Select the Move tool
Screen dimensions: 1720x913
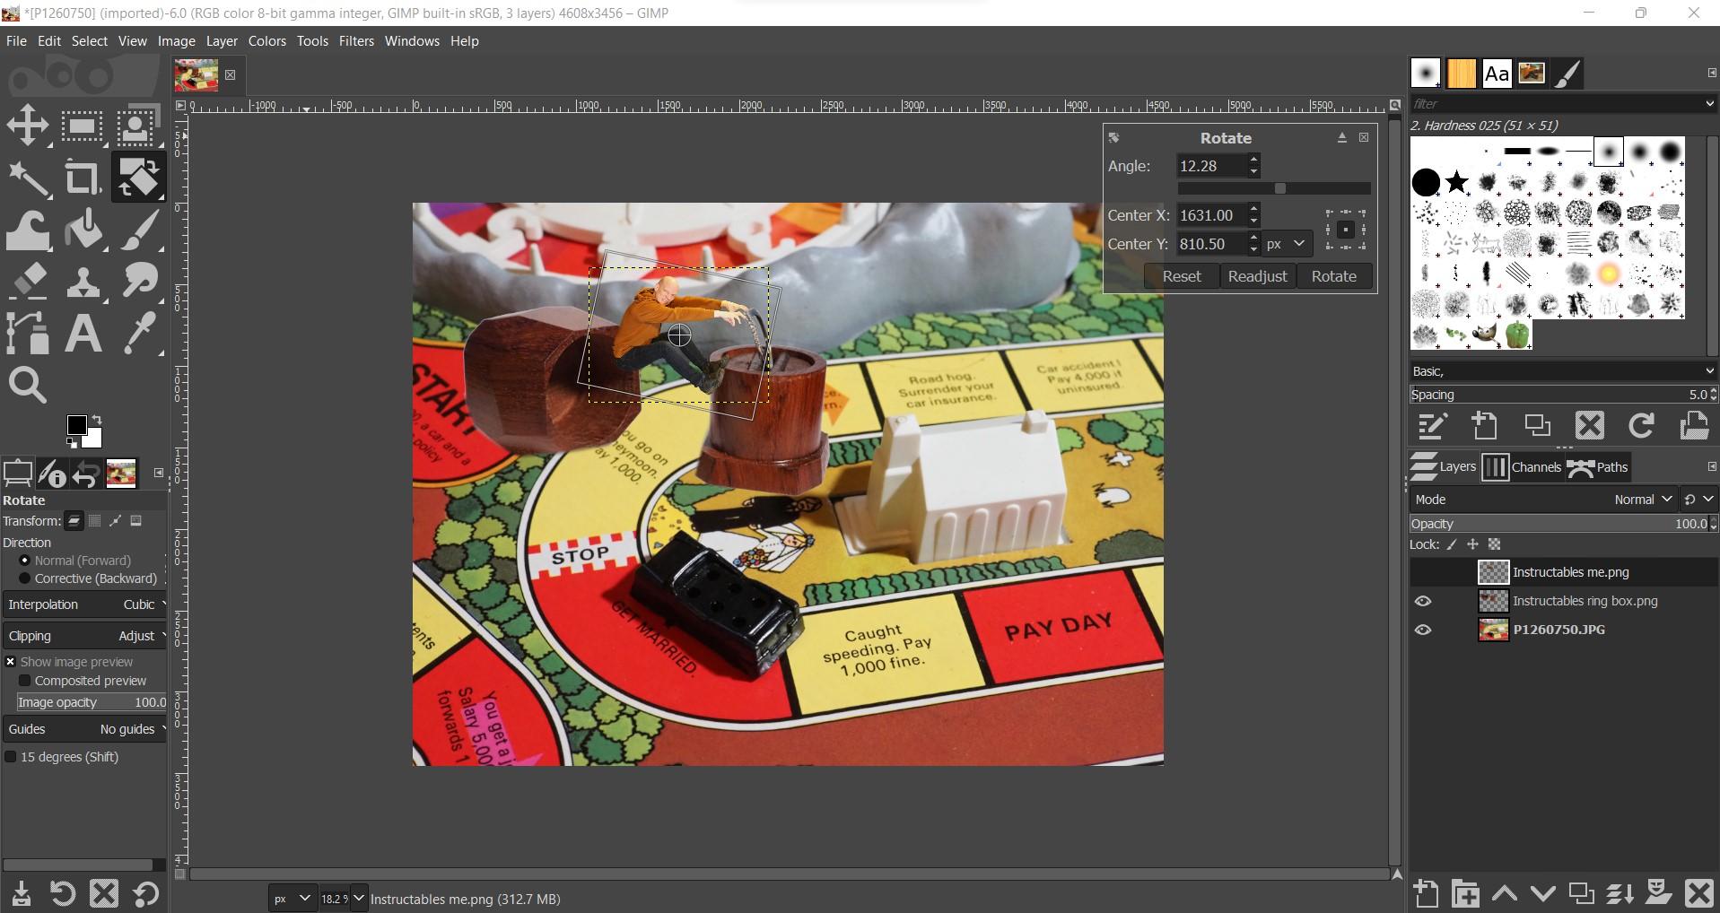(x=28, y=125)
